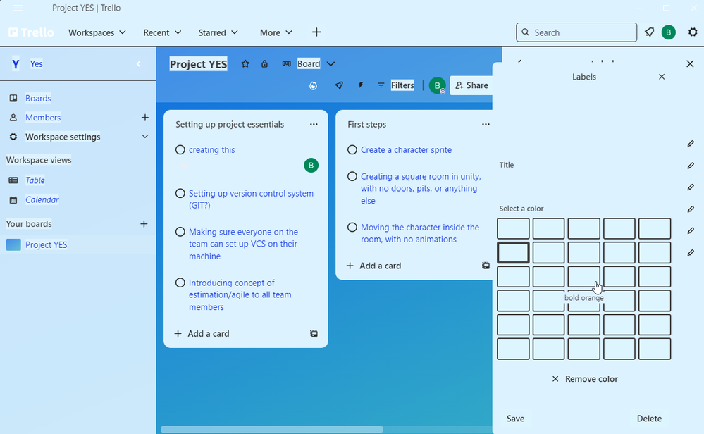The height and width of the screenshot is (434, 704).
Task: Star the Project YES board
Action: tap(245, 63)
